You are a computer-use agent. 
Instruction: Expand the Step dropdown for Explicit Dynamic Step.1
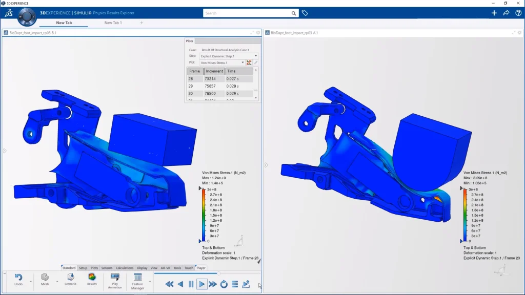point(256,56)
